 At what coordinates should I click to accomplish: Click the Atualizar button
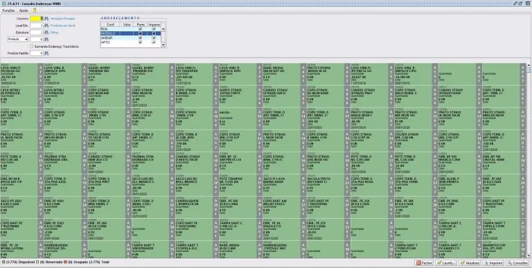click(x=470, y=263)
